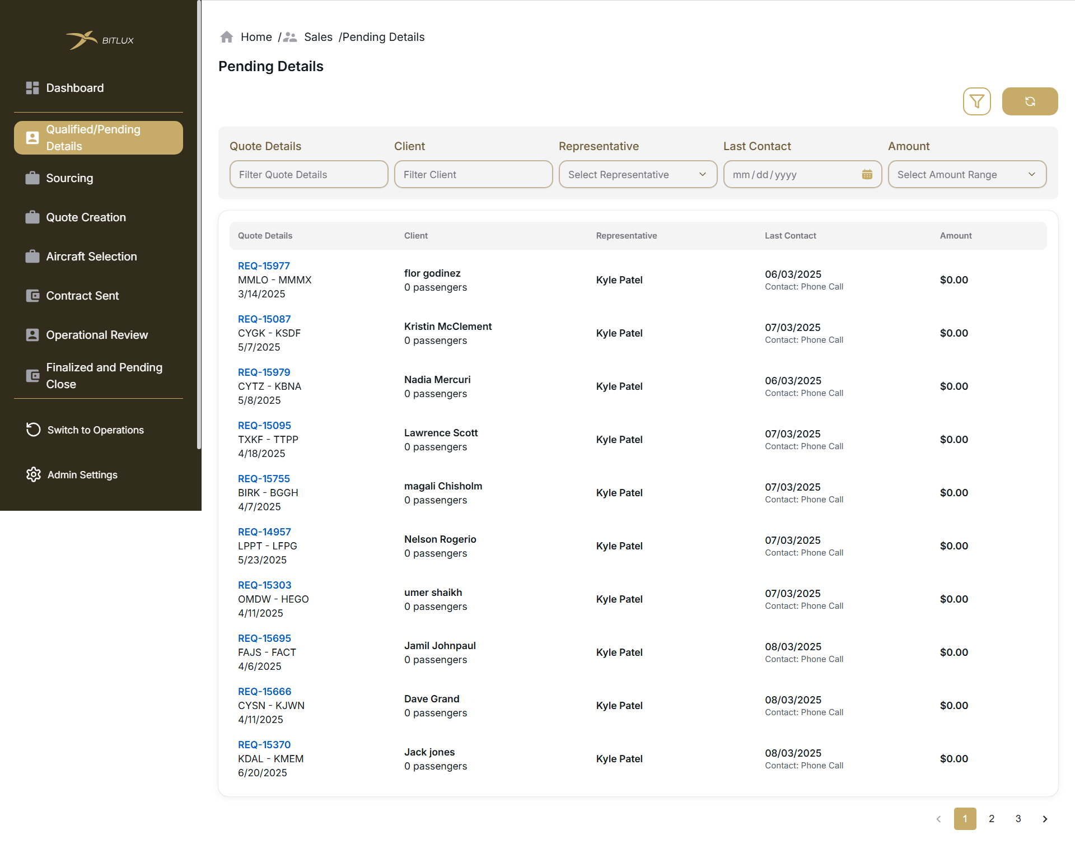
Task: Click the Filter Client text field
Action: tap(473, 175)
